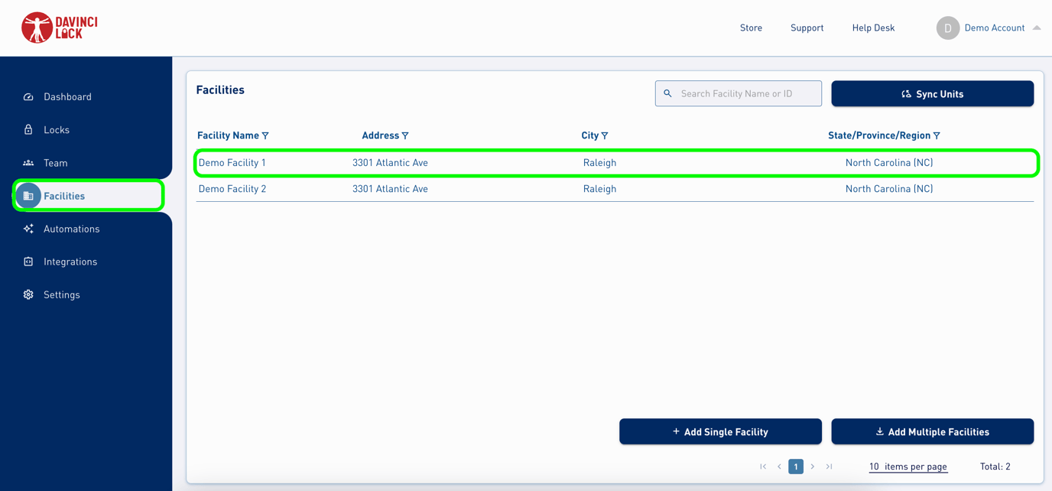This screenshot has height=491, width=1052.
Task: Open the Store menu item
Action: [751, 28]
